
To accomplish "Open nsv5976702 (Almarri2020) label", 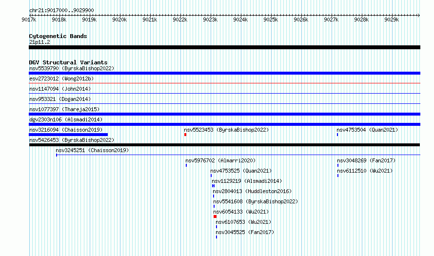I will pos(220,160).
